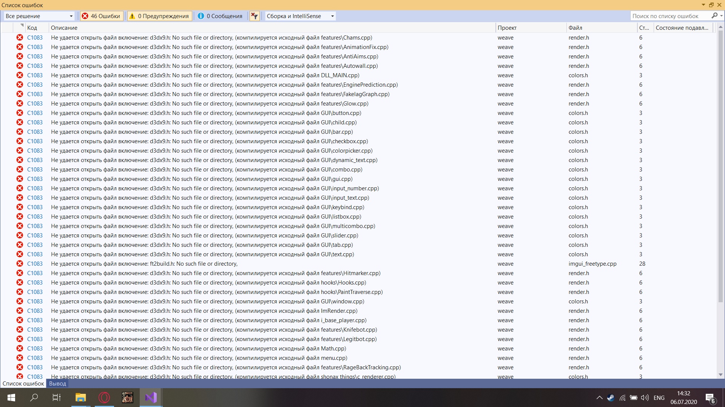Open the notification center icon
This screenshot has width=725, height=407.
(x=710, y=398)
